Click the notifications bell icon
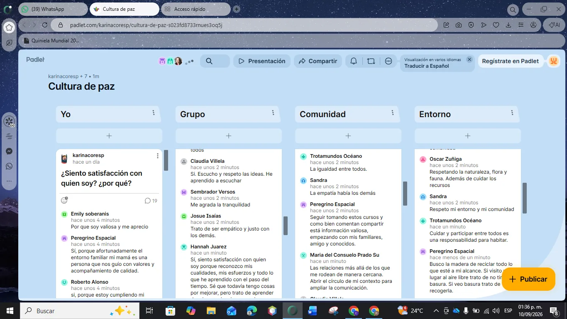The width and height of the screenshot is (567, 319). pyautogui.click(x=354, y=61)
